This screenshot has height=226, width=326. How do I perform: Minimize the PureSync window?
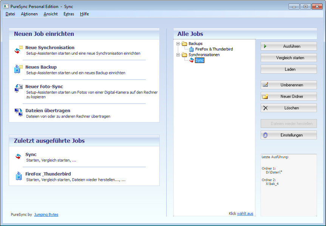[294, 6]
